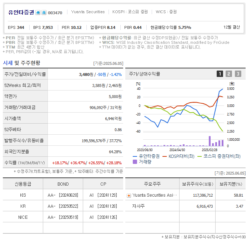Expand Yuanta Securities Asia shareholder plus icon

pyautogui.click(x=129, y=196)
